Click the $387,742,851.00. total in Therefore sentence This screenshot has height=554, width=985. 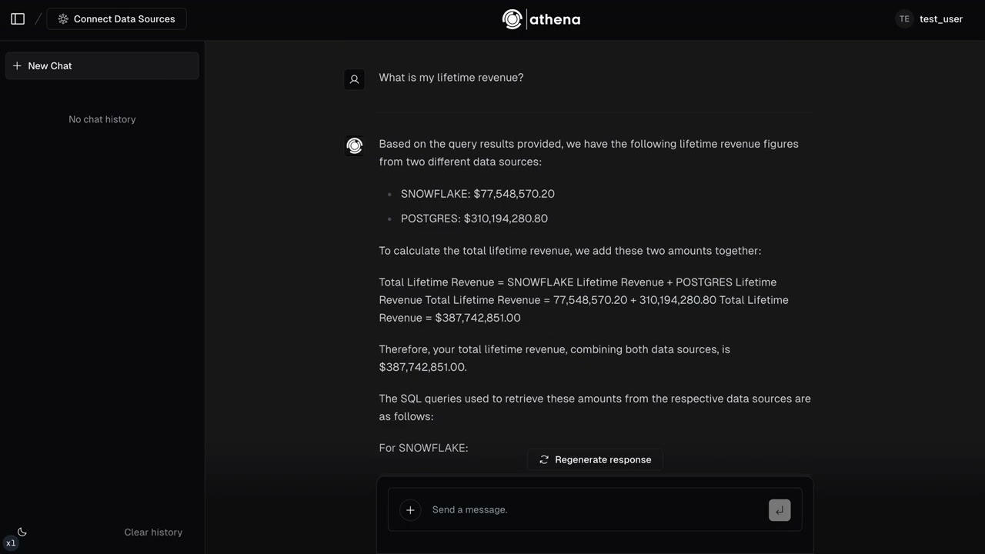422,367
